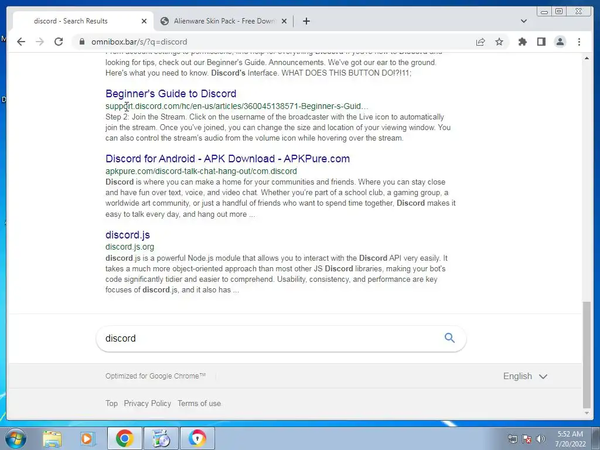Click the scrollbar up arrow

(x=587, y=58)
